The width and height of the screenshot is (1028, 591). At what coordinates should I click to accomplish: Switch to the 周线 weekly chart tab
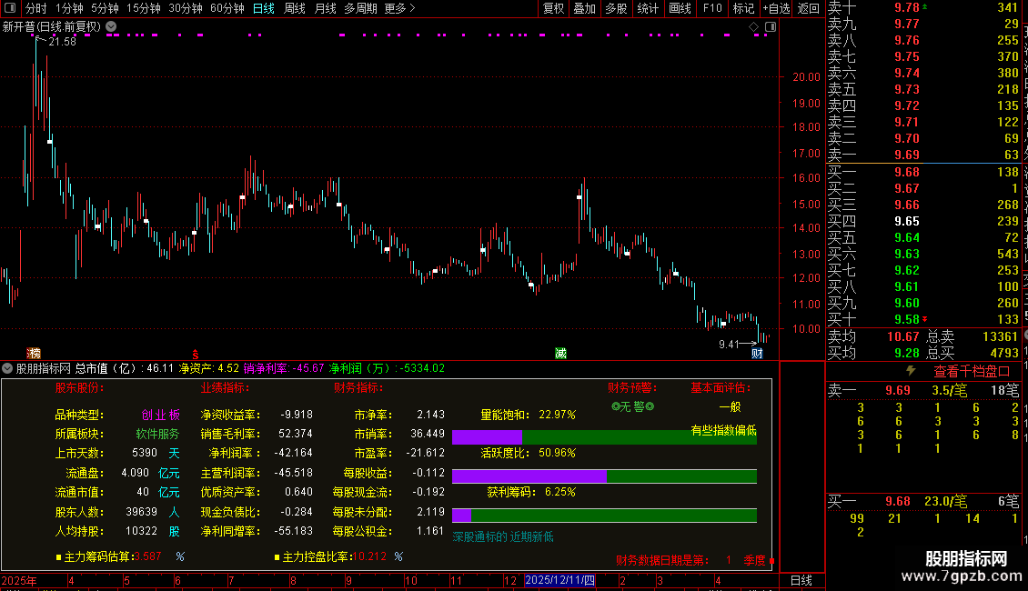click(295, 8)
